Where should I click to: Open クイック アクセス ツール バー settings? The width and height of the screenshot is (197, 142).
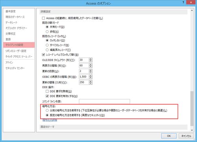19,57
